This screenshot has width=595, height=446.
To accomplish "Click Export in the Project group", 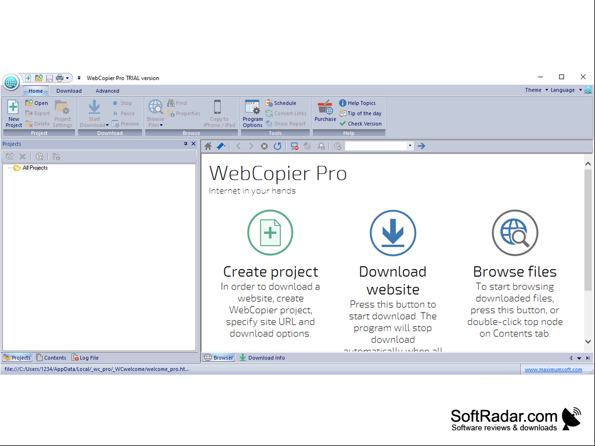I will pyautogui.click(x=38, y=113).
